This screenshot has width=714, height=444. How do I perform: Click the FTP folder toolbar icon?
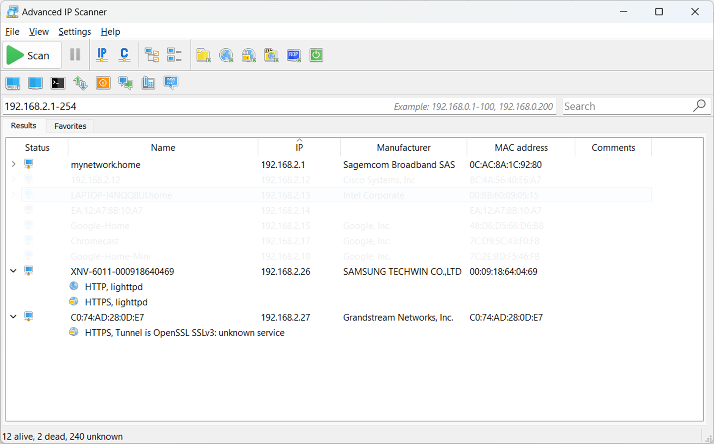tap(271, 55)
